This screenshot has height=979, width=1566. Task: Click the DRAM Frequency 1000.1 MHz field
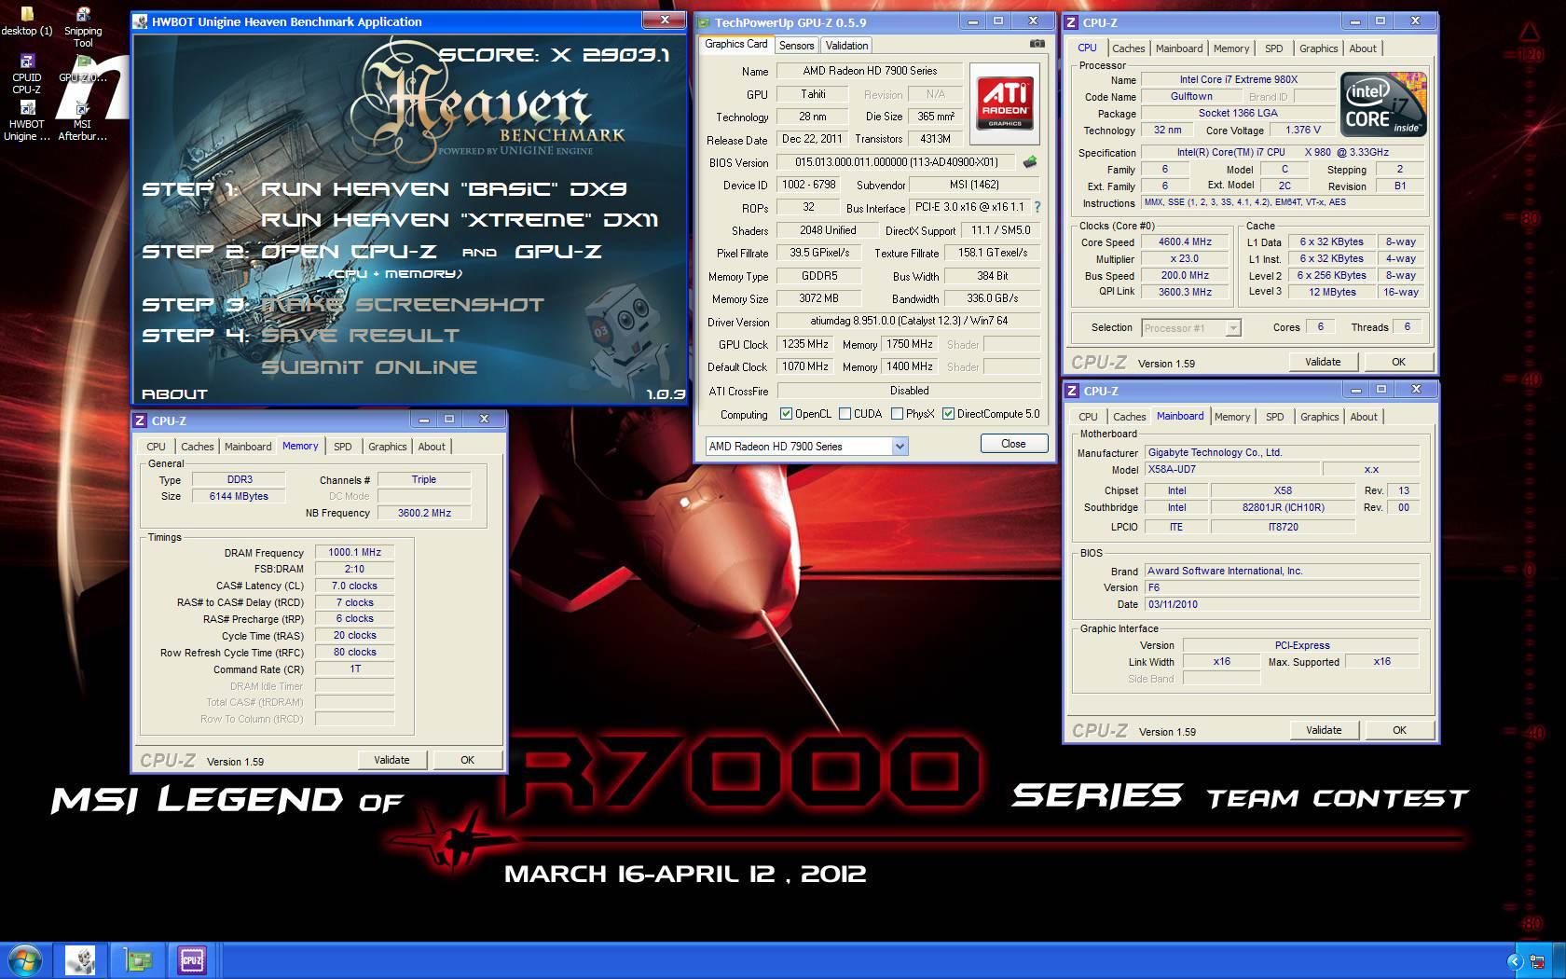click(355, 552)
